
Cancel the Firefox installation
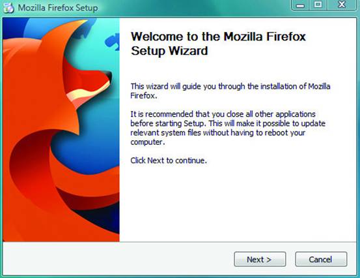321,259
